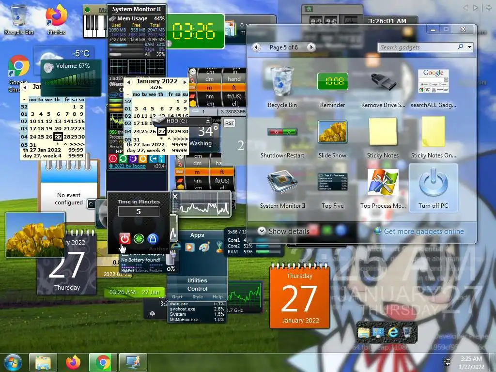Open Utilities group in launcher gadget
The width and height of the screenshot is (496, 372).
pos(197,280)
